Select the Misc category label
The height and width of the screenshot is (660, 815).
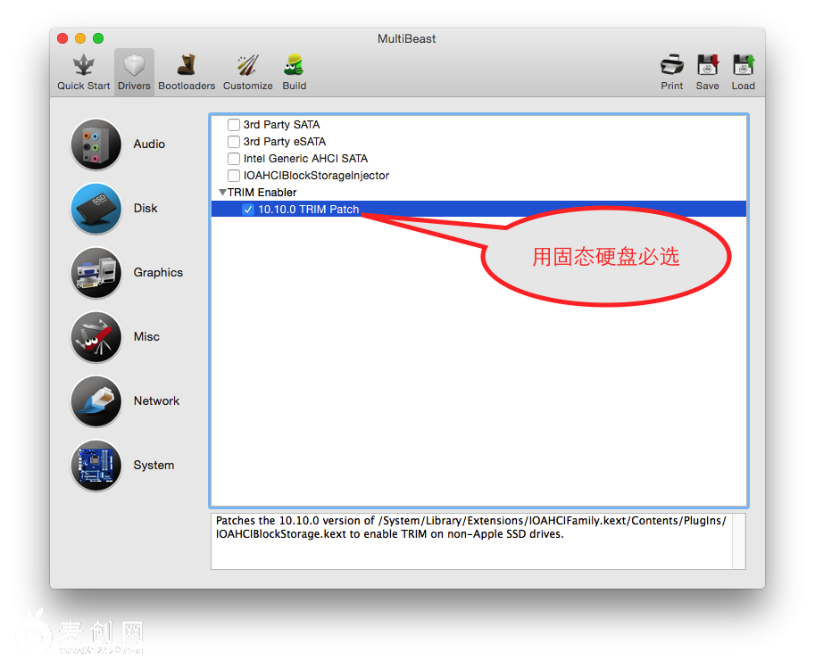[x=146, y=337]
